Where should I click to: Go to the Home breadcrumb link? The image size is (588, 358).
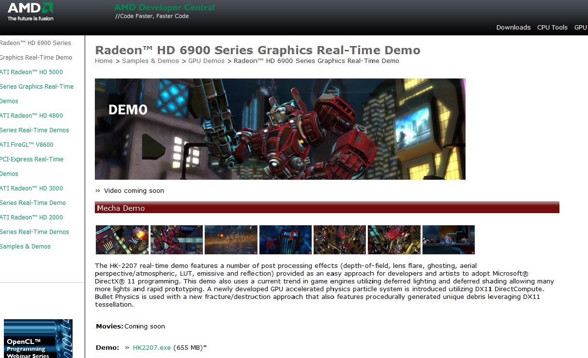click(x=104, y=61)
